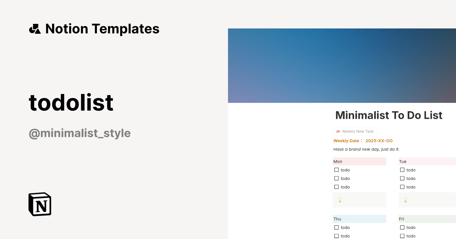Click the rose icon in Weekly New Task

point(337,131)
